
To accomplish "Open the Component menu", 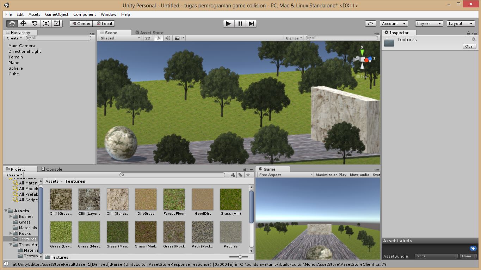I will pos(85,14).
